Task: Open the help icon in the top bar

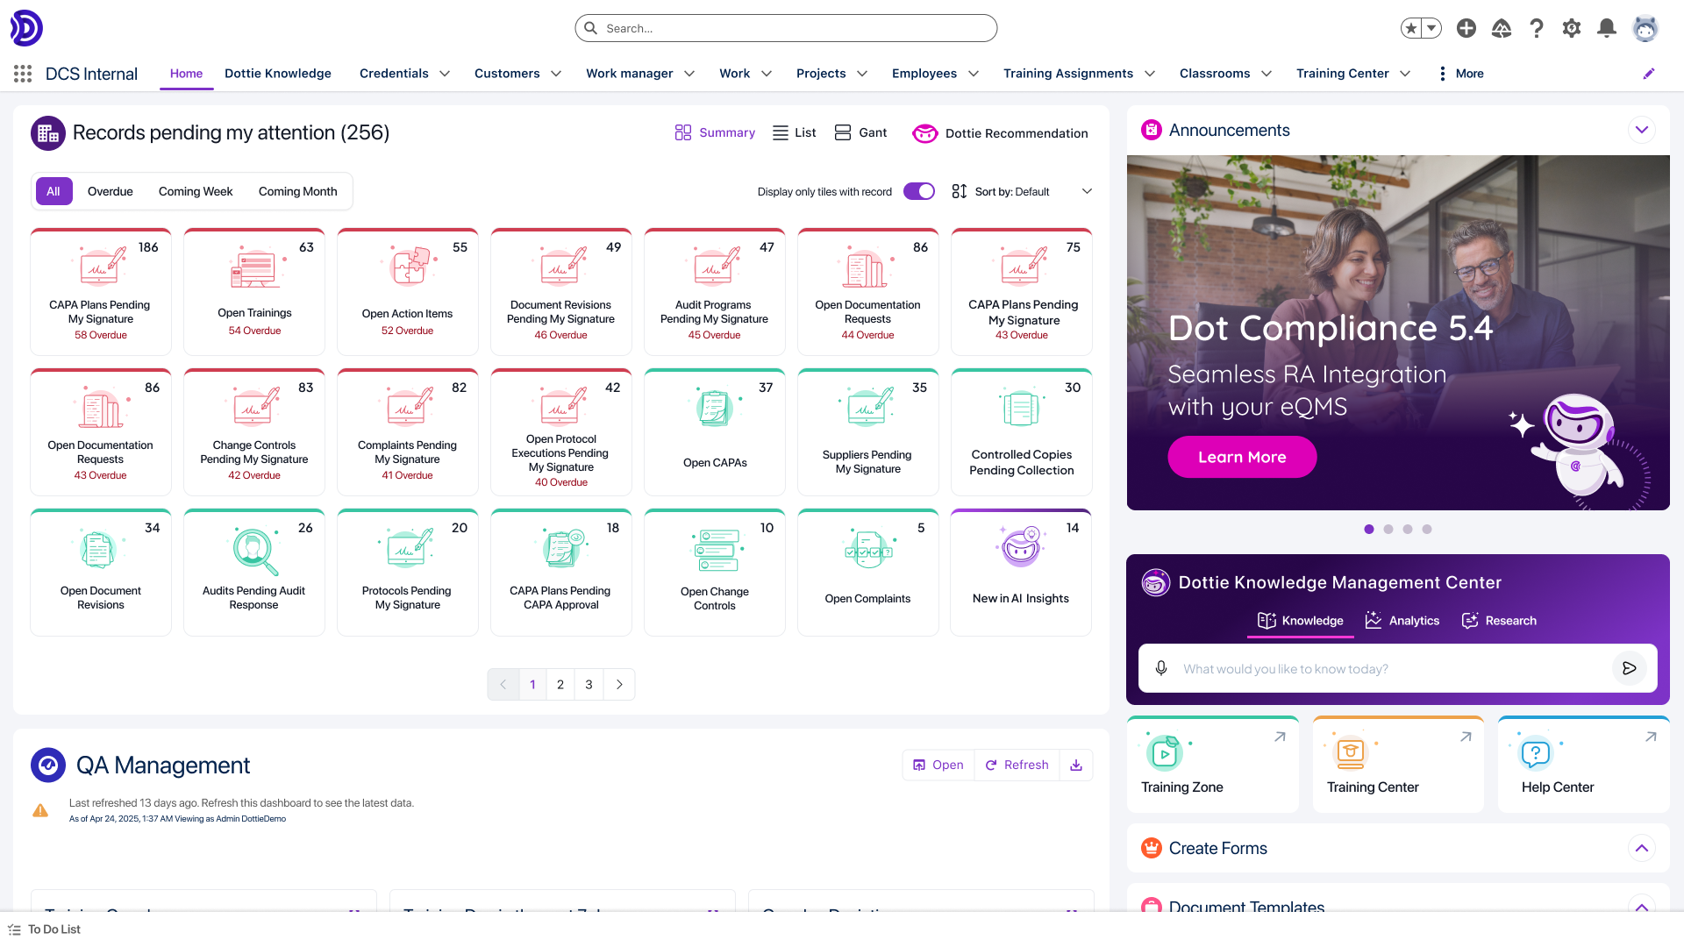Action: (x=1537, y=28)
